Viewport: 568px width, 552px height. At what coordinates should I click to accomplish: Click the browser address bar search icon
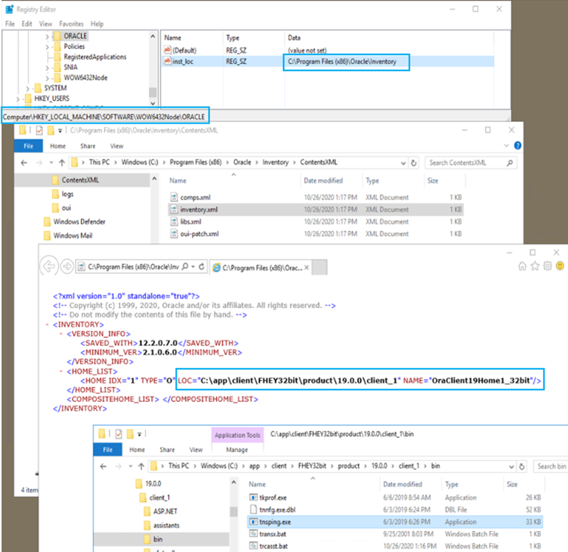tap(185, 267)
